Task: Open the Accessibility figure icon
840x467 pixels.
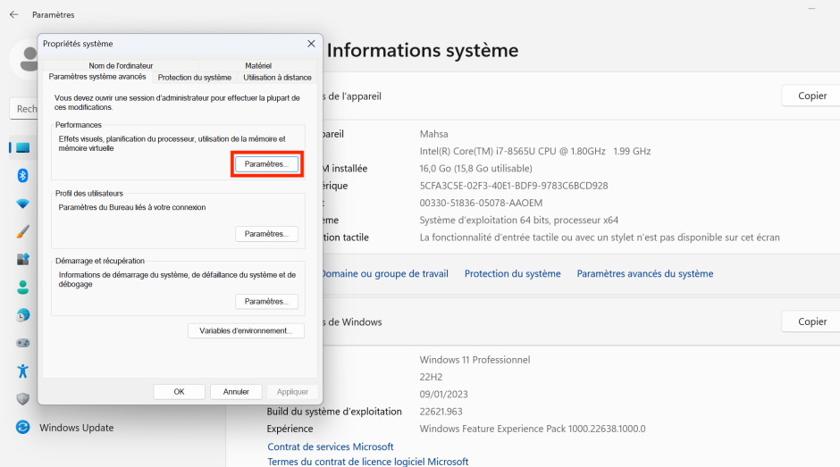Action: click(x=23, y=371)
